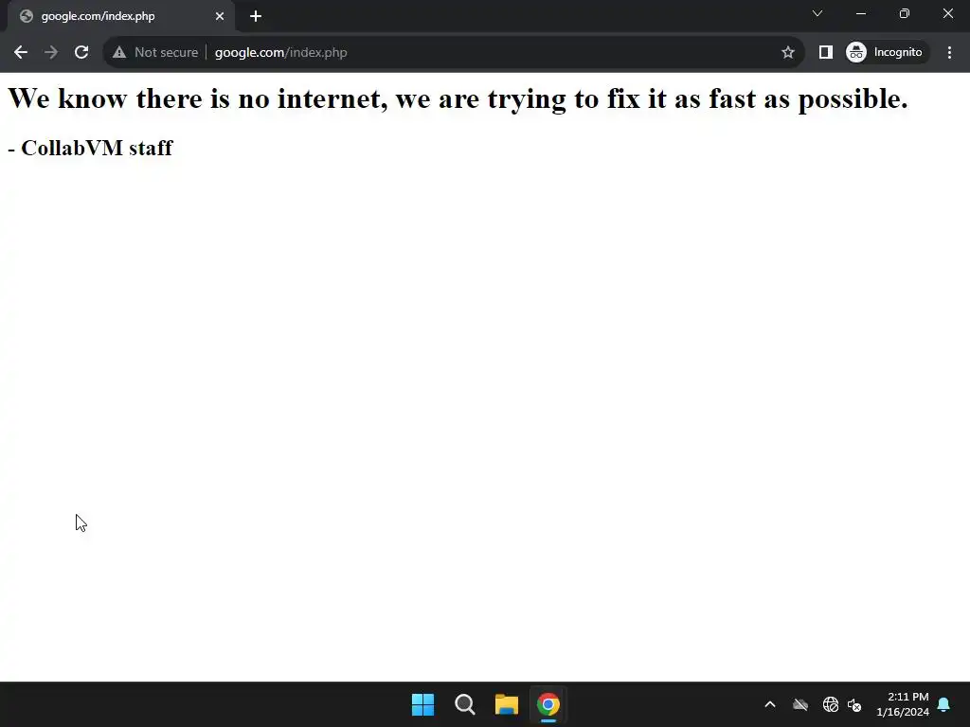Viewport: 970px width, 727px height.
Task: Click the Chrome taskbar icon
Action: 548,704
